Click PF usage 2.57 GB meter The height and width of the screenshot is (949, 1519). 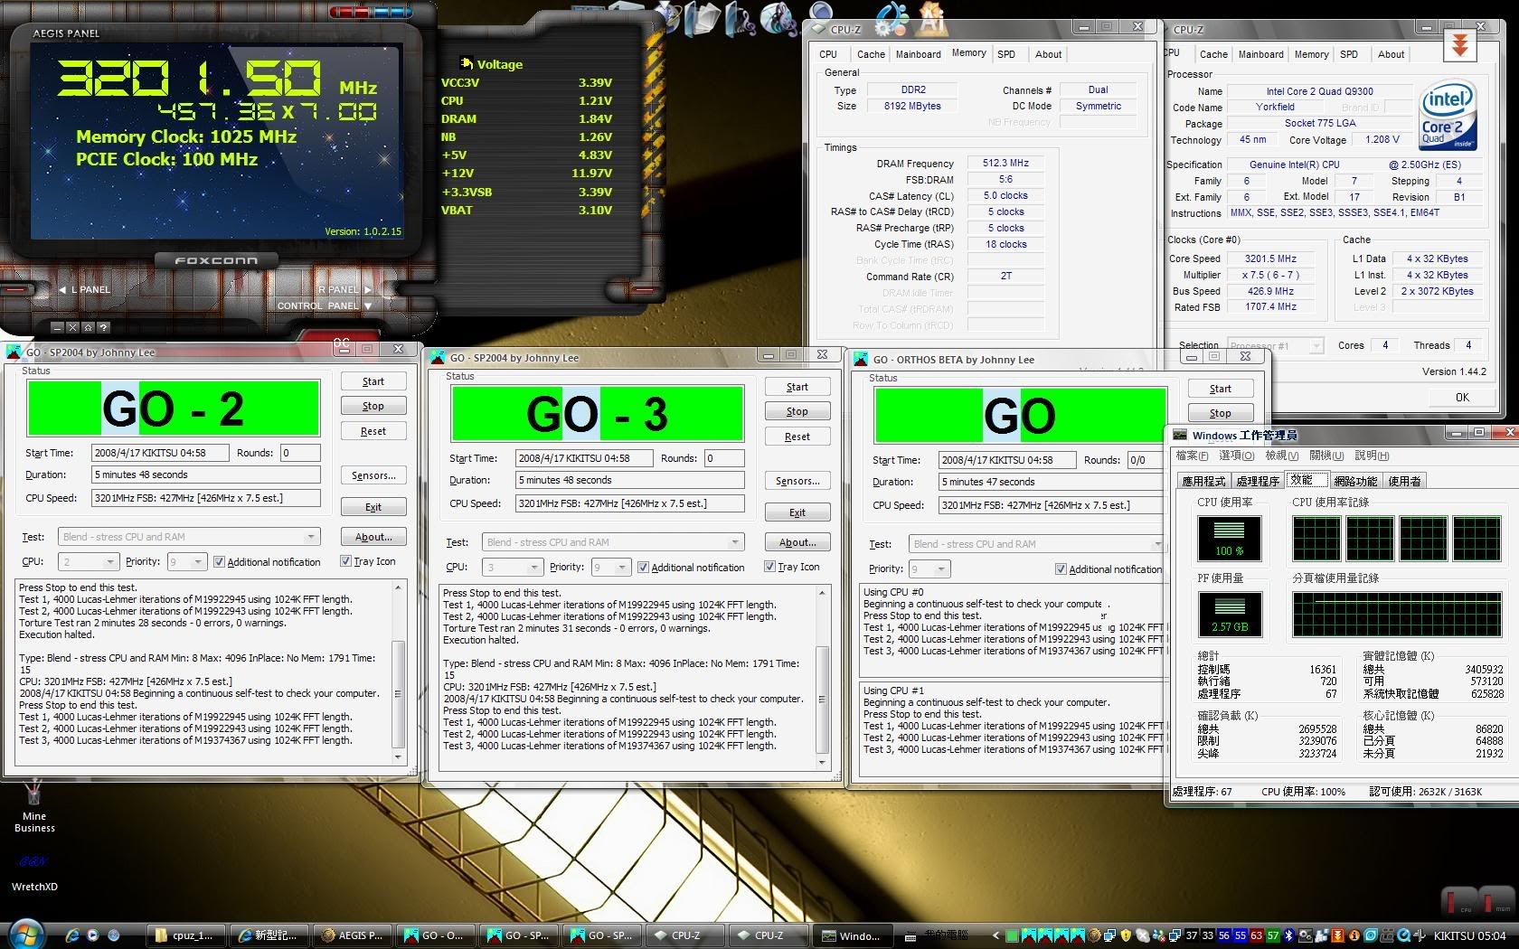pos(1229,614)
